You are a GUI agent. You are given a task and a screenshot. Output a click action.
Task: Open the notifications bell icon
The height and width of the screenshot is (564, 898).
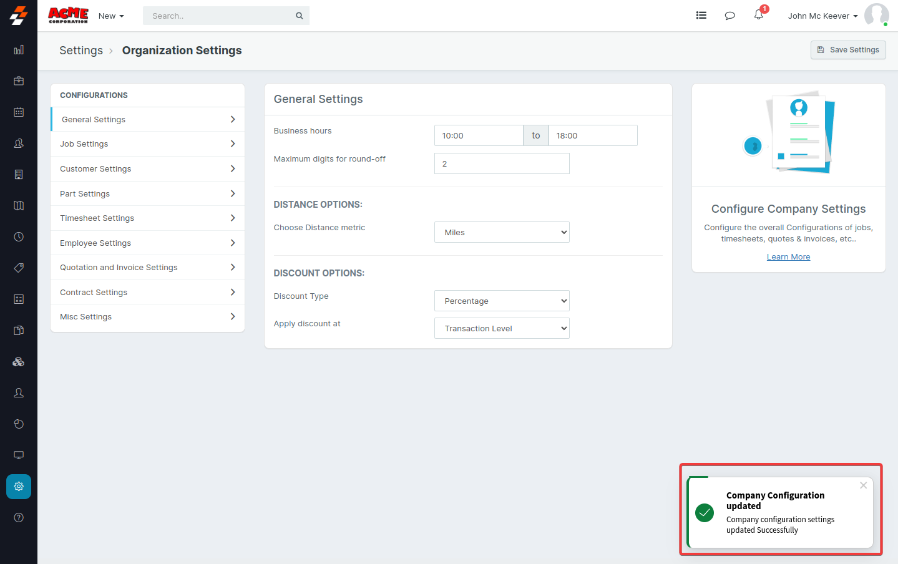pos(758,15)
